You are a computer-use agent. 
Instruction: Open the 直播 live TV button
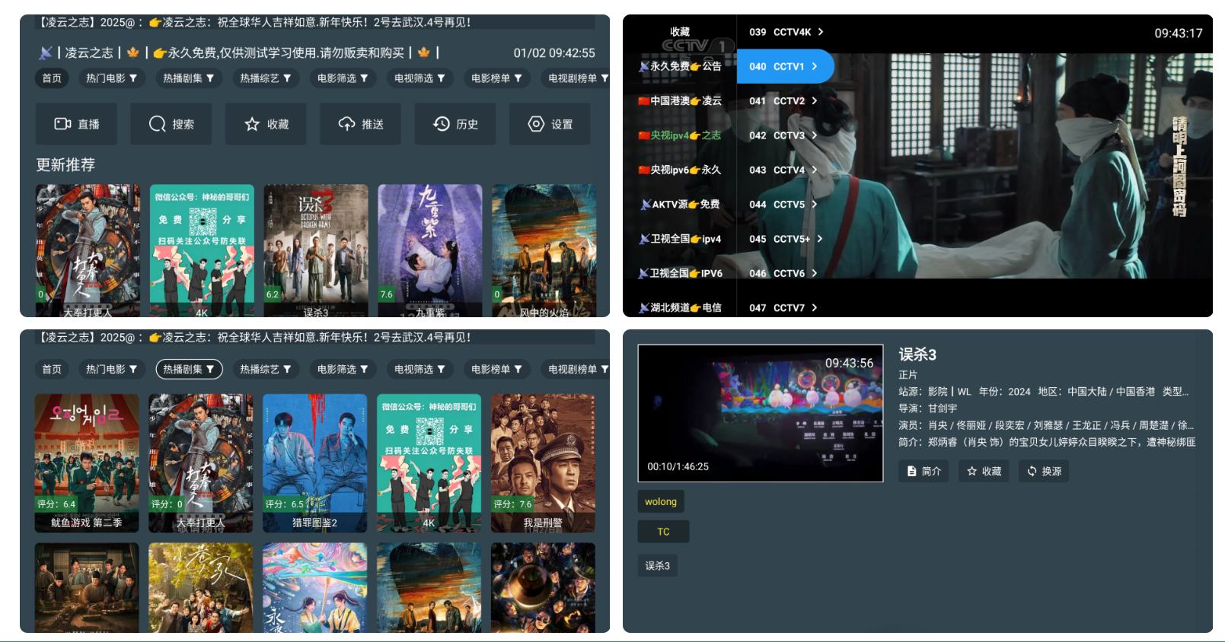coord(76,124)
